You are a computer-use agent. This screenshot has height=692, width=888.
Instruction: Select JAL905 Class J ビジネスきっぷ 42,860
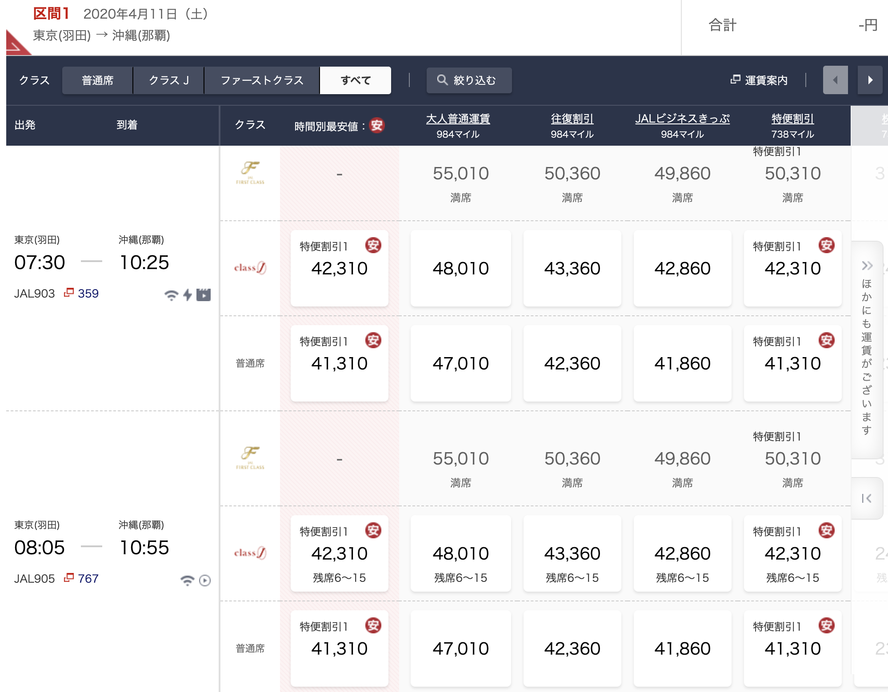[683, 553]
